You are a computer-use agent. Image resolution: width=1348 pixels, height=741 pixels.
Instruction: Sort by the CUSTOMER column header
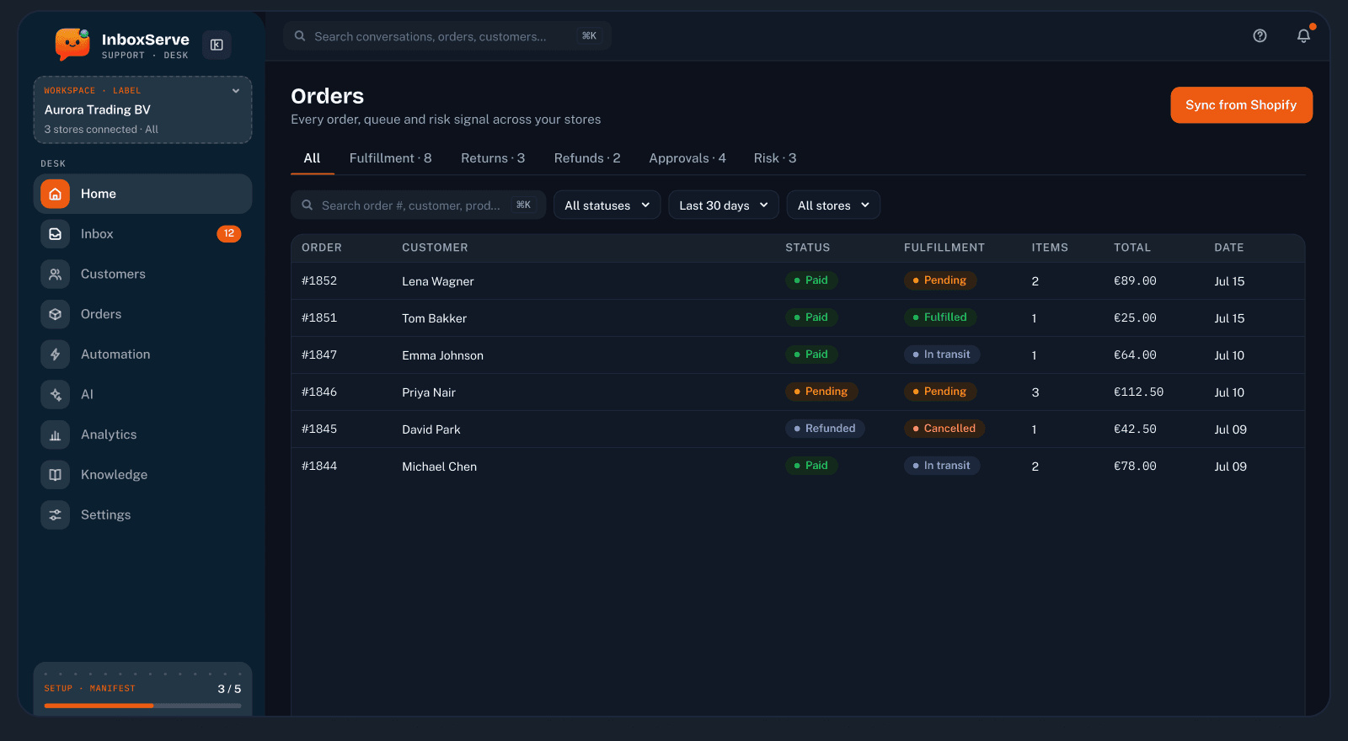435,248
